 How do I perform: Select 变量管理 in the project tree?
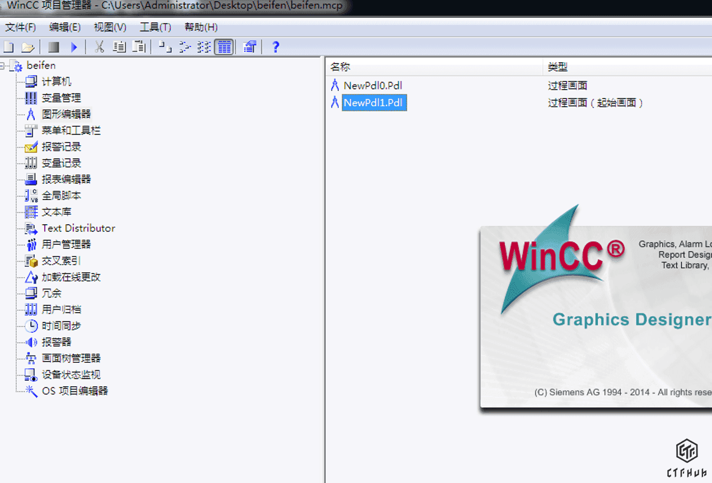tap(61, 98)
